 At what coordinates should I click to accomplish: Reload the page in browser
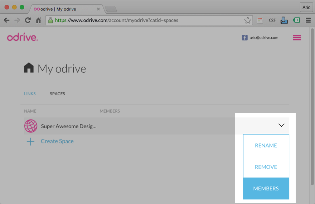point(28,20)
